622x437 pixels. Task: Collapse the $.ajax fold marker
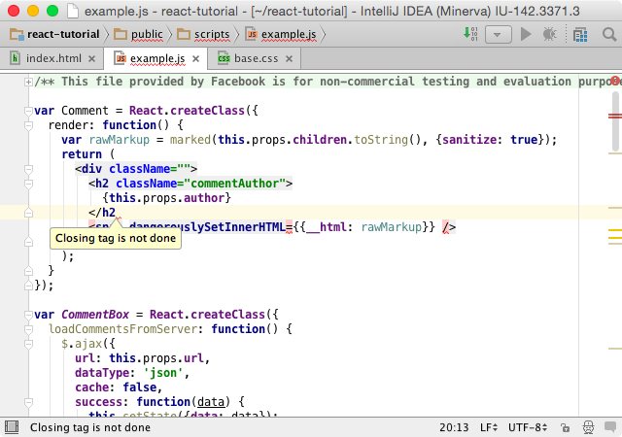click(x=28, y=344)
